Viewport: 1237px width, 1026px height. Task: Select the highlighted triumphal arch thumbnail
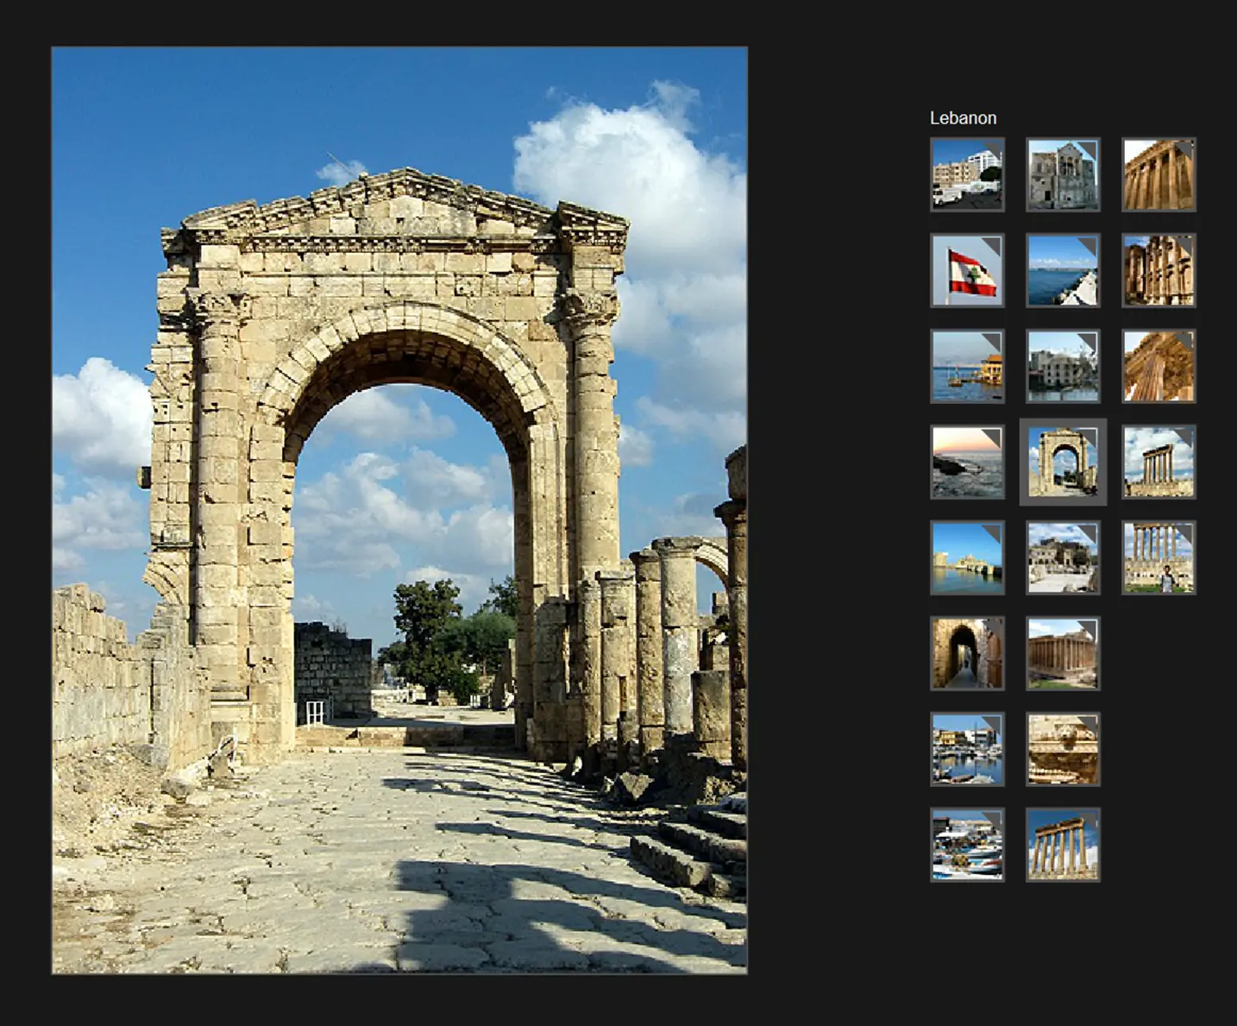tap(1063, 462)
